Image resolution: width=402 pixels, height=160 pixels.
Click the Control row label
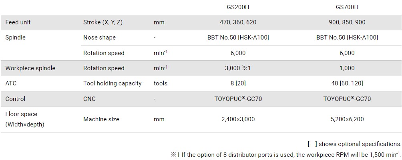coord(15,99)
